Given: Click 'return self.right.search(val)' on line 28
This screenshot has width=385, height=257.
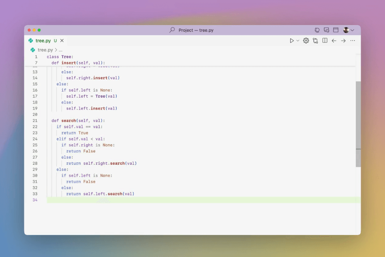Looking at the screenshot, I should (101, 163).
